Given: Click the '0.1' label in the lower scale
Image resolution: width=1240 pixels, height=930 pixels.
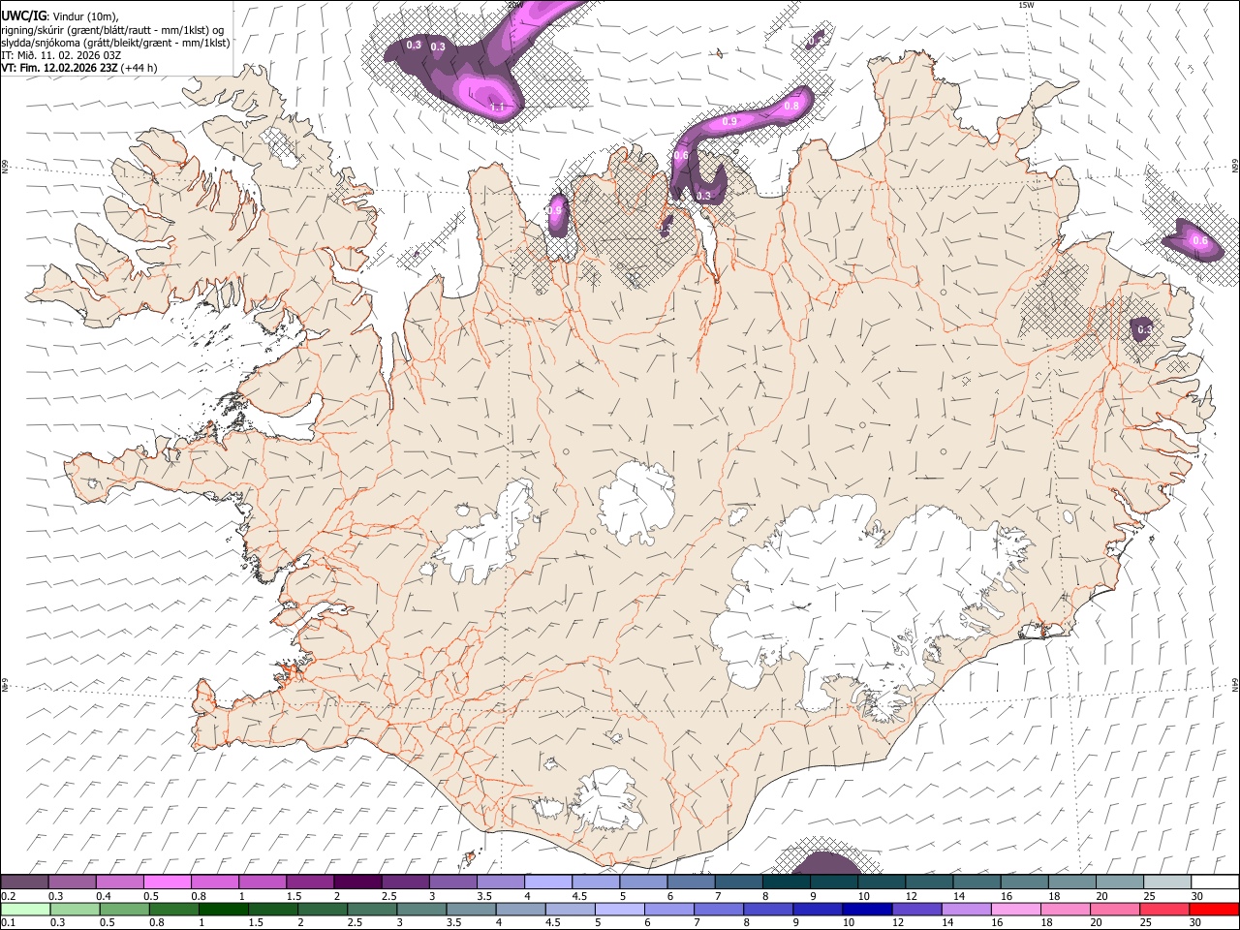Looking at the screenshot, I should pyautogui.click(x=8, y=923).
